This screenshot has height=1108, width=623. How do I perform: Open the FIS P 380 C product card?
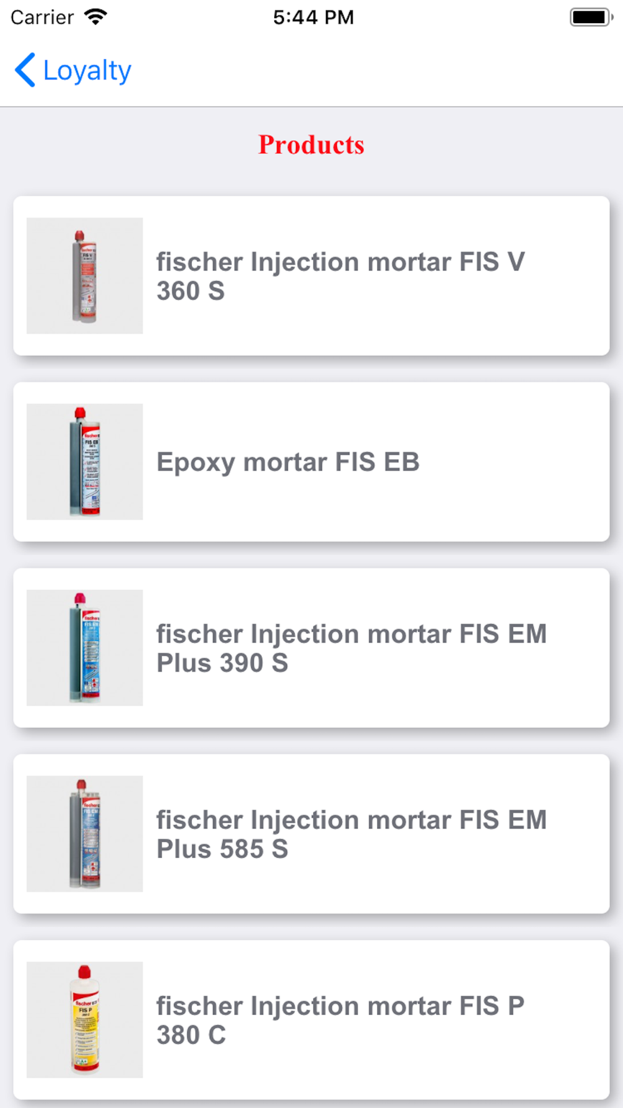tap(311, 1020)
